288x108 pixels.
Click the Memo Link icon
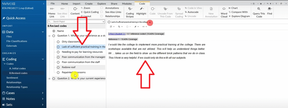(x=52, y=9)
